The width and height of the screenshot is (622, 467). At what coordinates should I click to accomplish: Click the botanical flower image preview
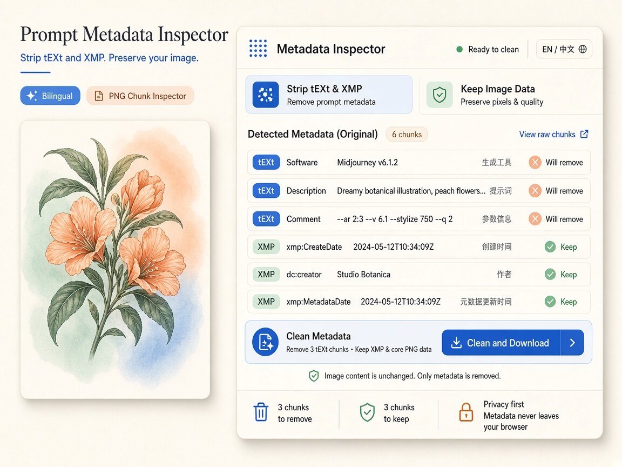click(115, 259)
